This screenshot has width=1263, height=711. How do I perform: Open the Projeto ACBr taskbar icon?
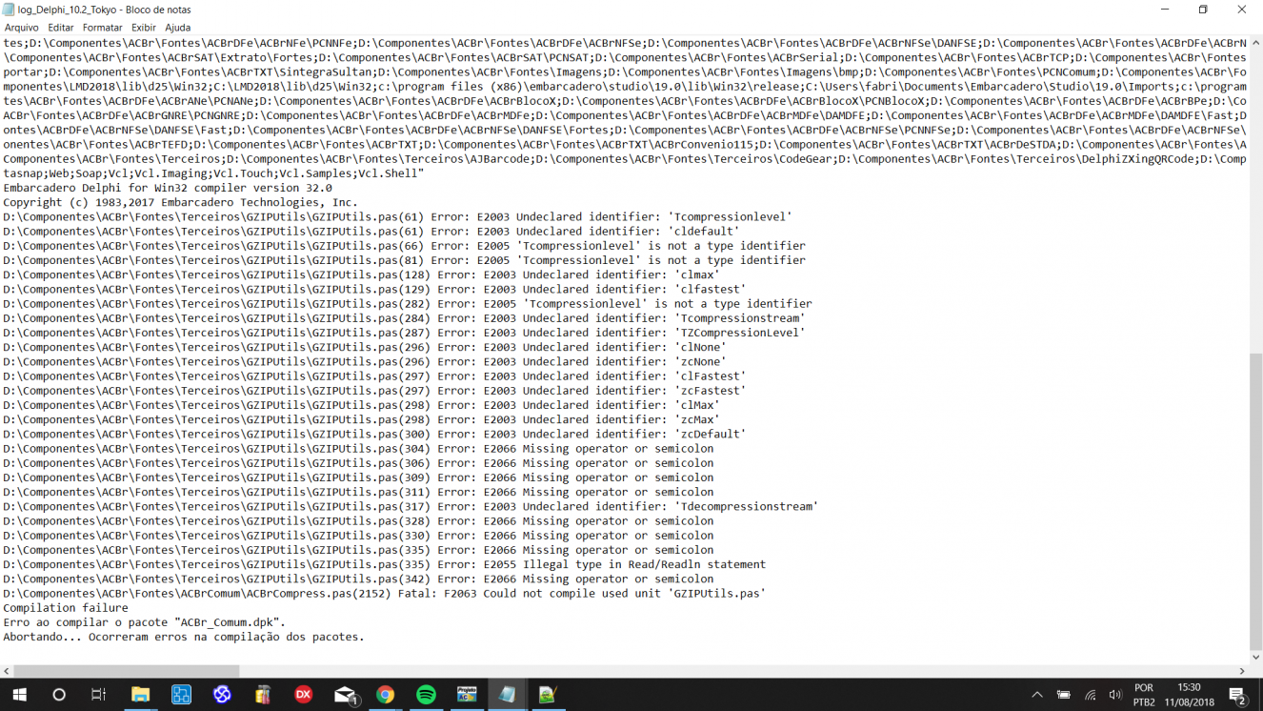pyautogui.click(x=467, y=695)
